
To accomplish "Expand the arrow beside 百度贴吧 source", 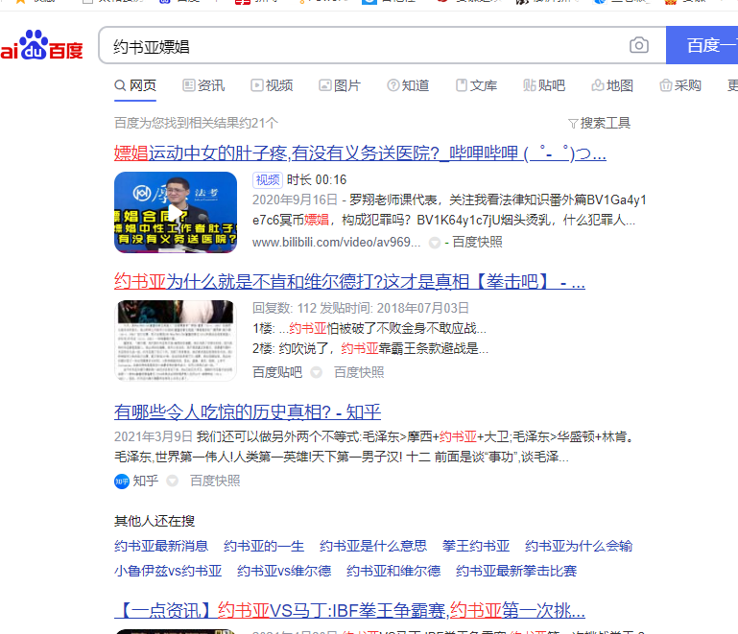I will click(x=317, y=372).
